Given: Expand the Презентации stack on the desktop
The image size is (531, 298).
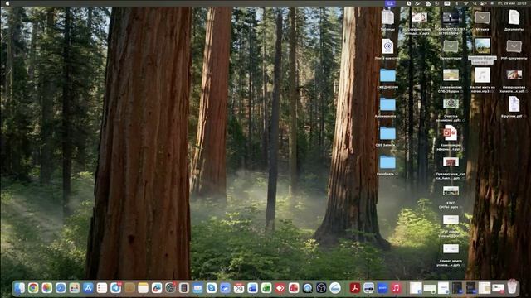Looking at the screenshot, I should (x=451, y=46).
